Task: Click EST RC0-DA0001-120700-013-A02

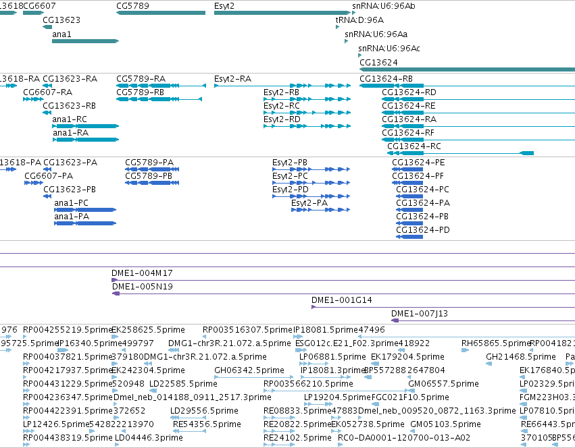Action: [x=404, y=438]
